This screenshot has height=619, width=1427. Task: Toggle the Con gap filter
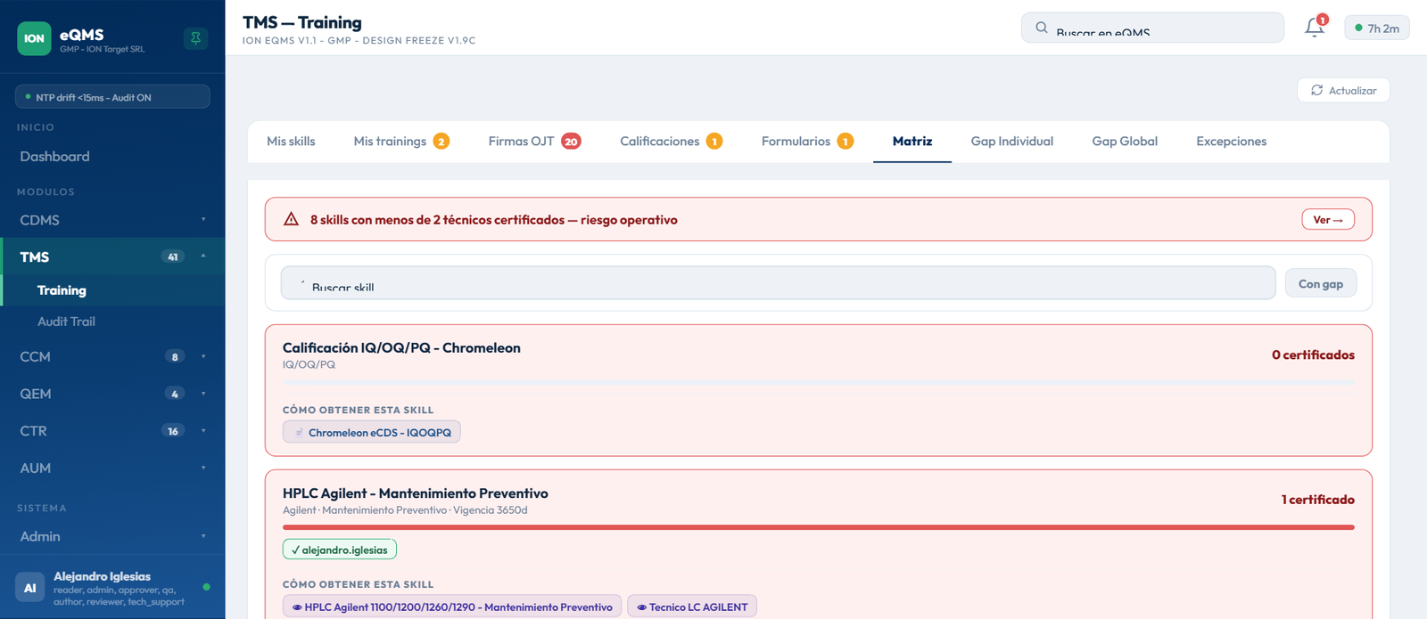1320,283
